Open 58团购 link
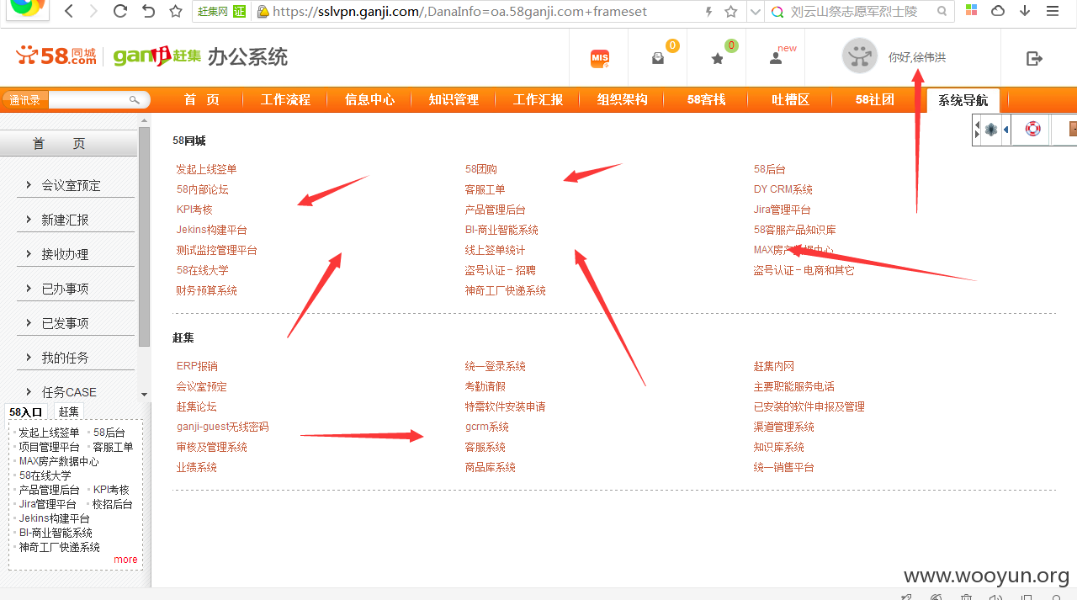This screenshot has height=600, width=1077. pyautogui.click(x=480, y=169)
